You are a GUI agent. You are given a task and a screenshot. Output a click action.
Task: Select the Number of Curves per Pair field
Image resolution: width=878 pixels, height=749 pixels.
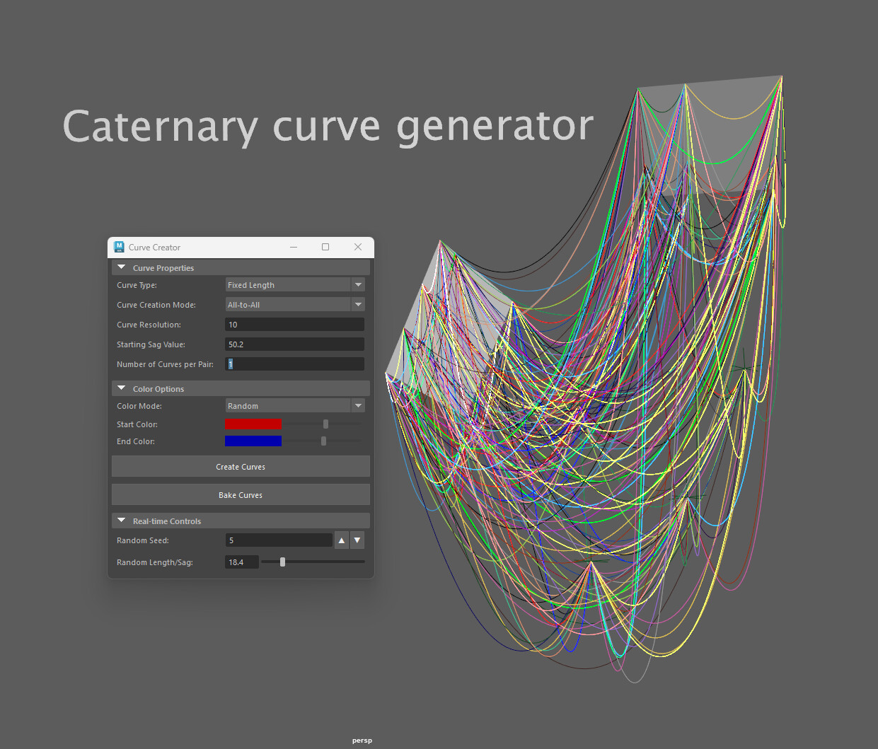294,364
